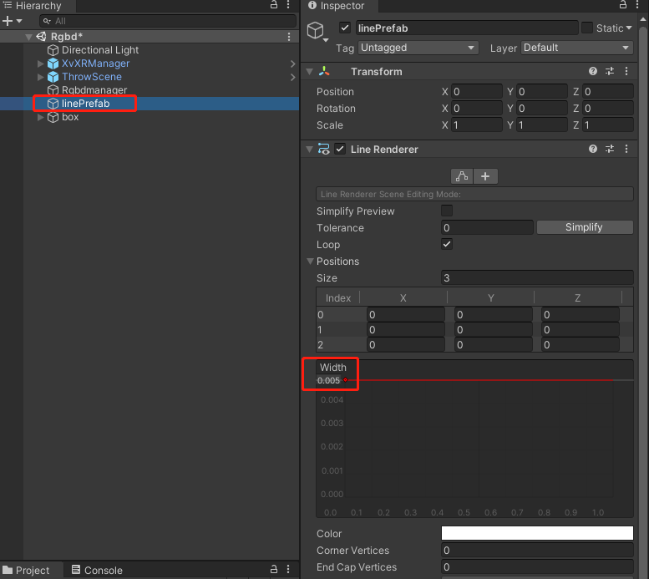
Task: Open the Static flags dropdown arrow
Action: pos(629,28)
